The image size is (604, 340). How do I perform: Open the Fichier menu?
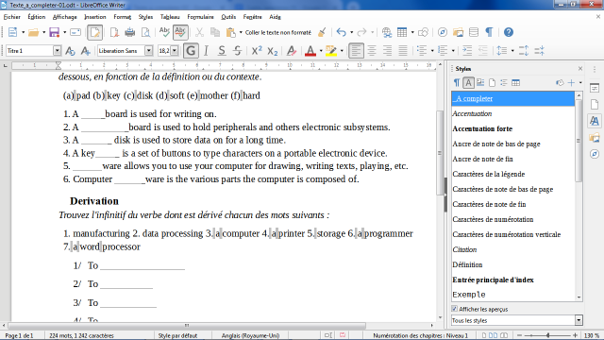12,17
